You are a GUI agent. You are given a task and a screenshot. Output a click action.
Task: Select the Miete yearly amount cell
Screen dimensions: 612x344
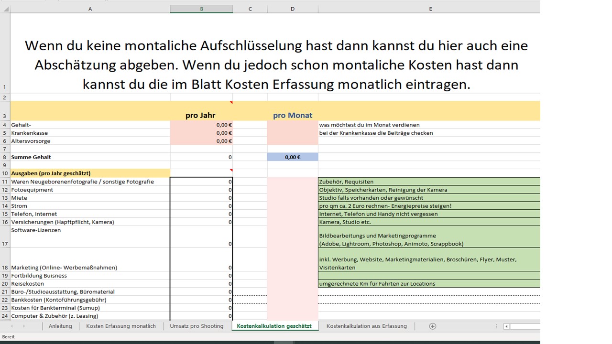pyautogui.click(x=201, y=198)
